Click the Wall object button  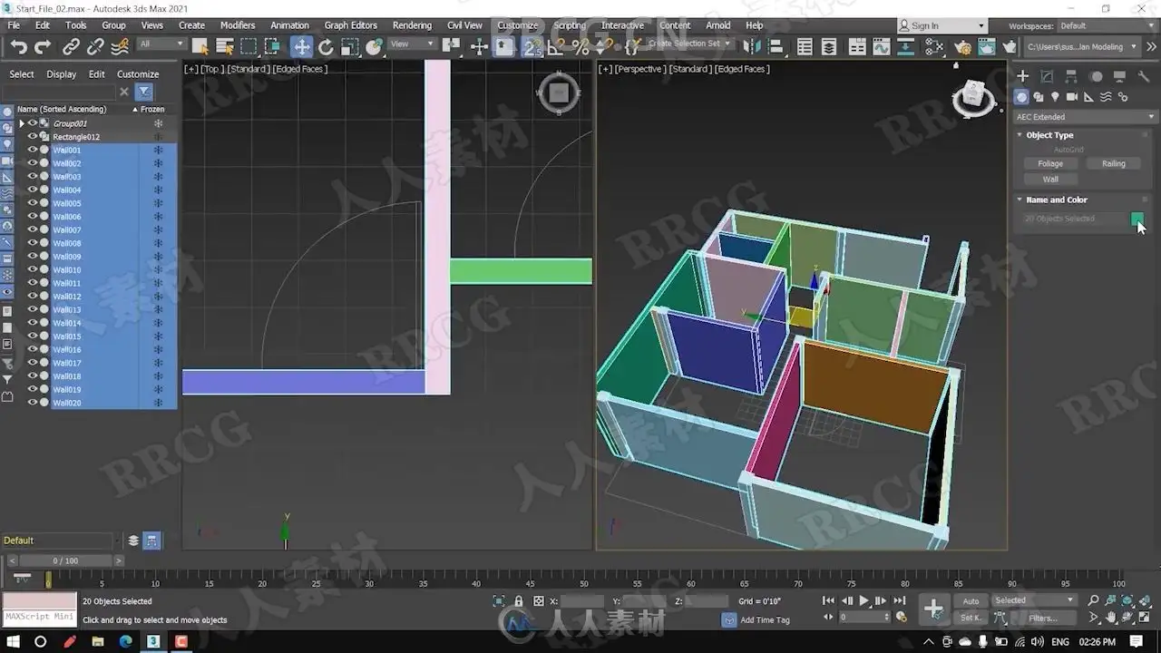click(1050, 180)
